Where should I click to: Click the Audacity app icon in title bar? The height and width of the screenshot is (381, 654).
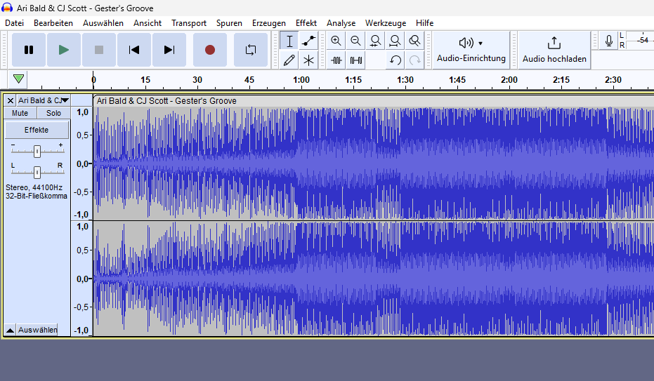(x=7, y=8)
